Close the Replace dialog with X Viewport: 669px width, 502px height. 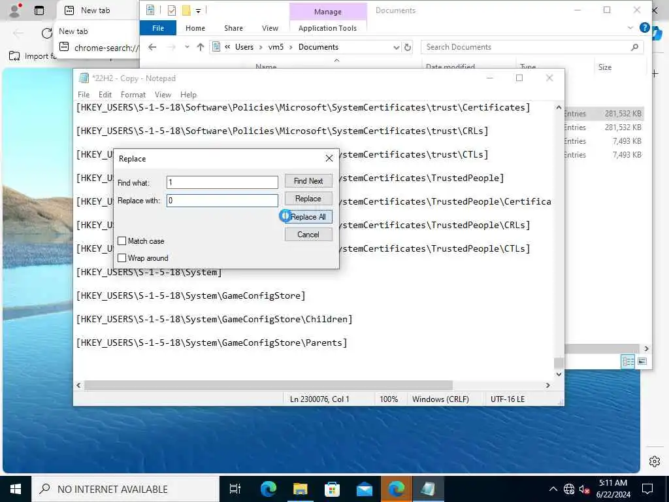(x=329, y=158)
